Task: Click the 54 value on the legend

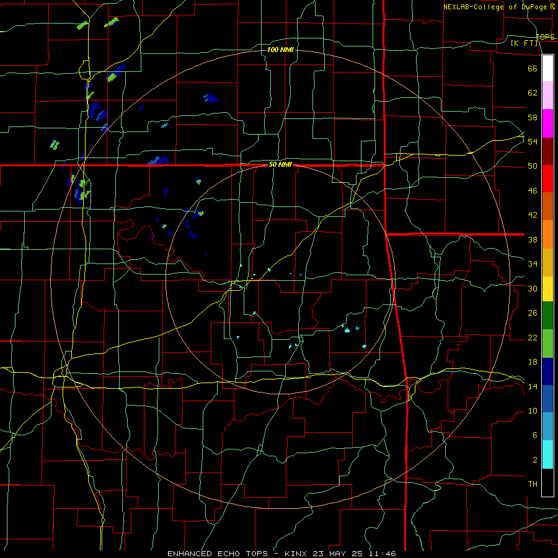Action: click(533, 141)
